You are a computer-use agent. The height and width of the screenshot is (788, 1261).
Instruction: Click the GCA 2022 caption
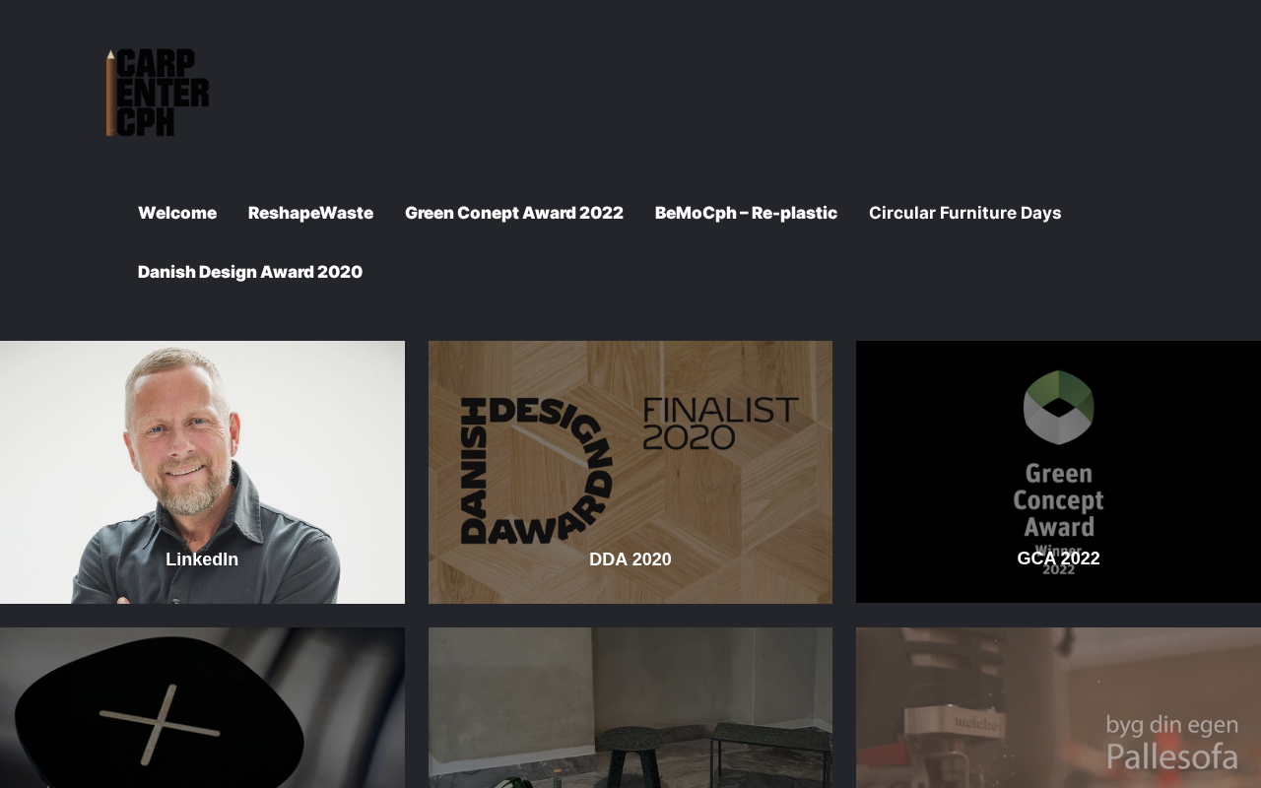tap(1058, 558)
